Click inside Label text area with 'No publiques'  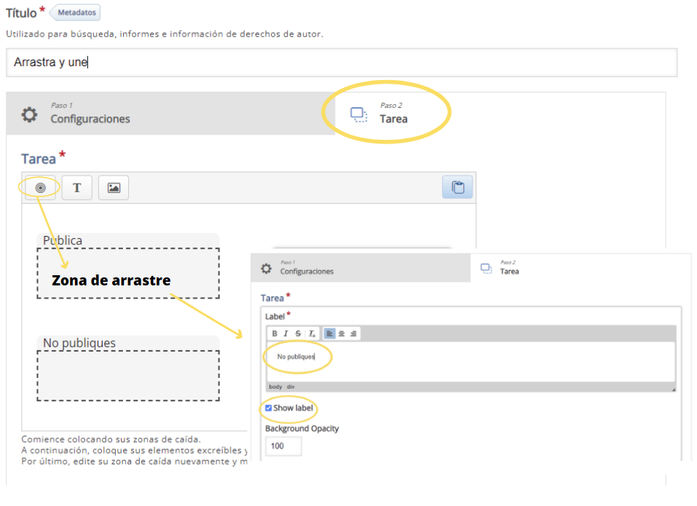pyautogui.click(x=470, y=362)
